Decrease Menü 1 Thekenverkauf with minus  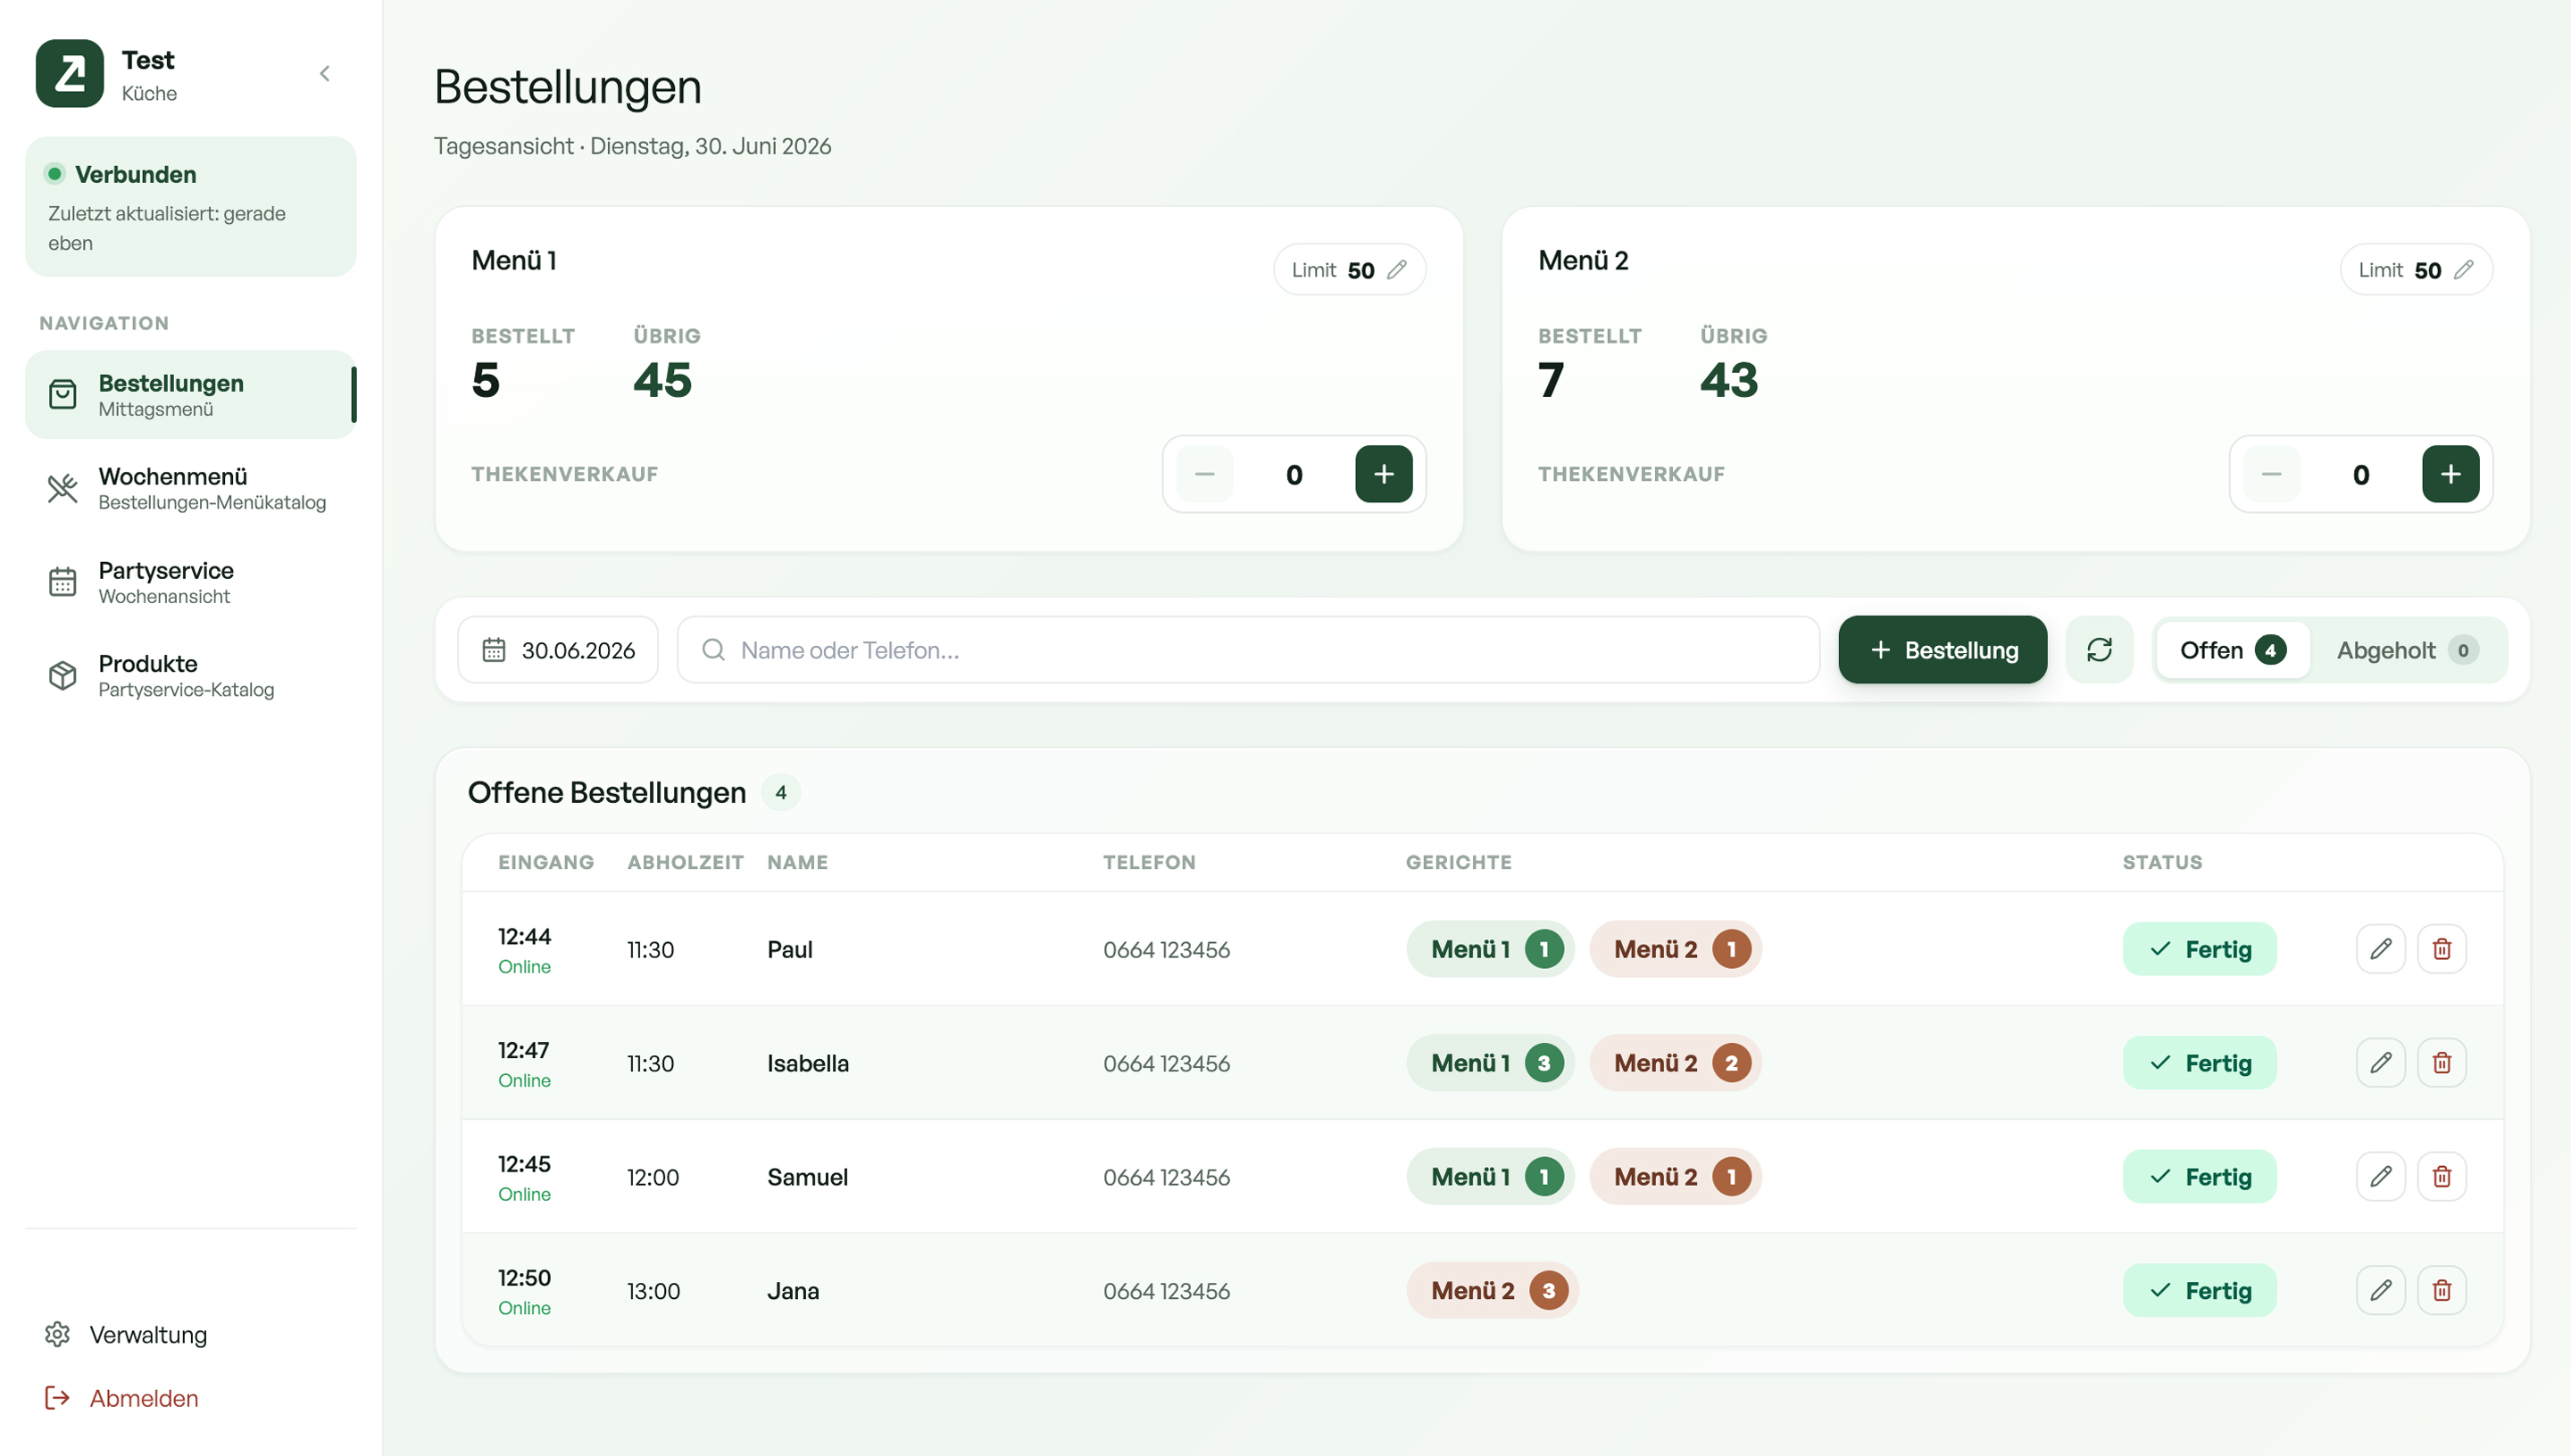point(1204,474)
